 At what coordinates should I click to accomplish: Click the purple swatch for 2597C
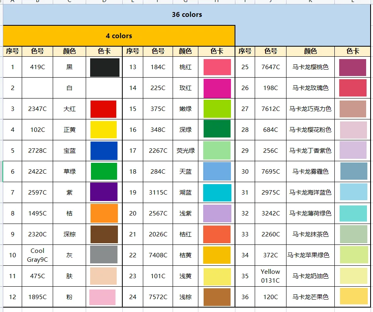[x=104, y=192]
